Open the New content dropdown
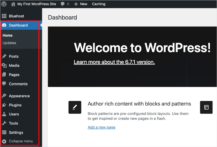This screenshot has height=147, width=217. click(x=80, y=4)
